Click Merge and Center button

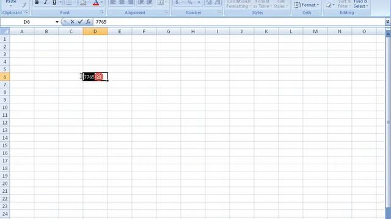pos(160,2)
